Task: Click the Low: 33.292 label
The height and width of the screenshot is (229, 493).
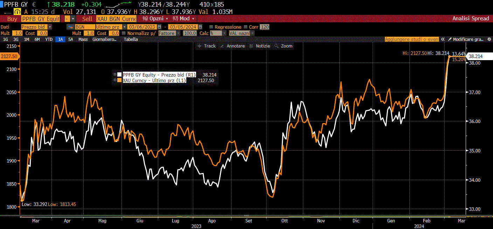Action: [34, 204]
